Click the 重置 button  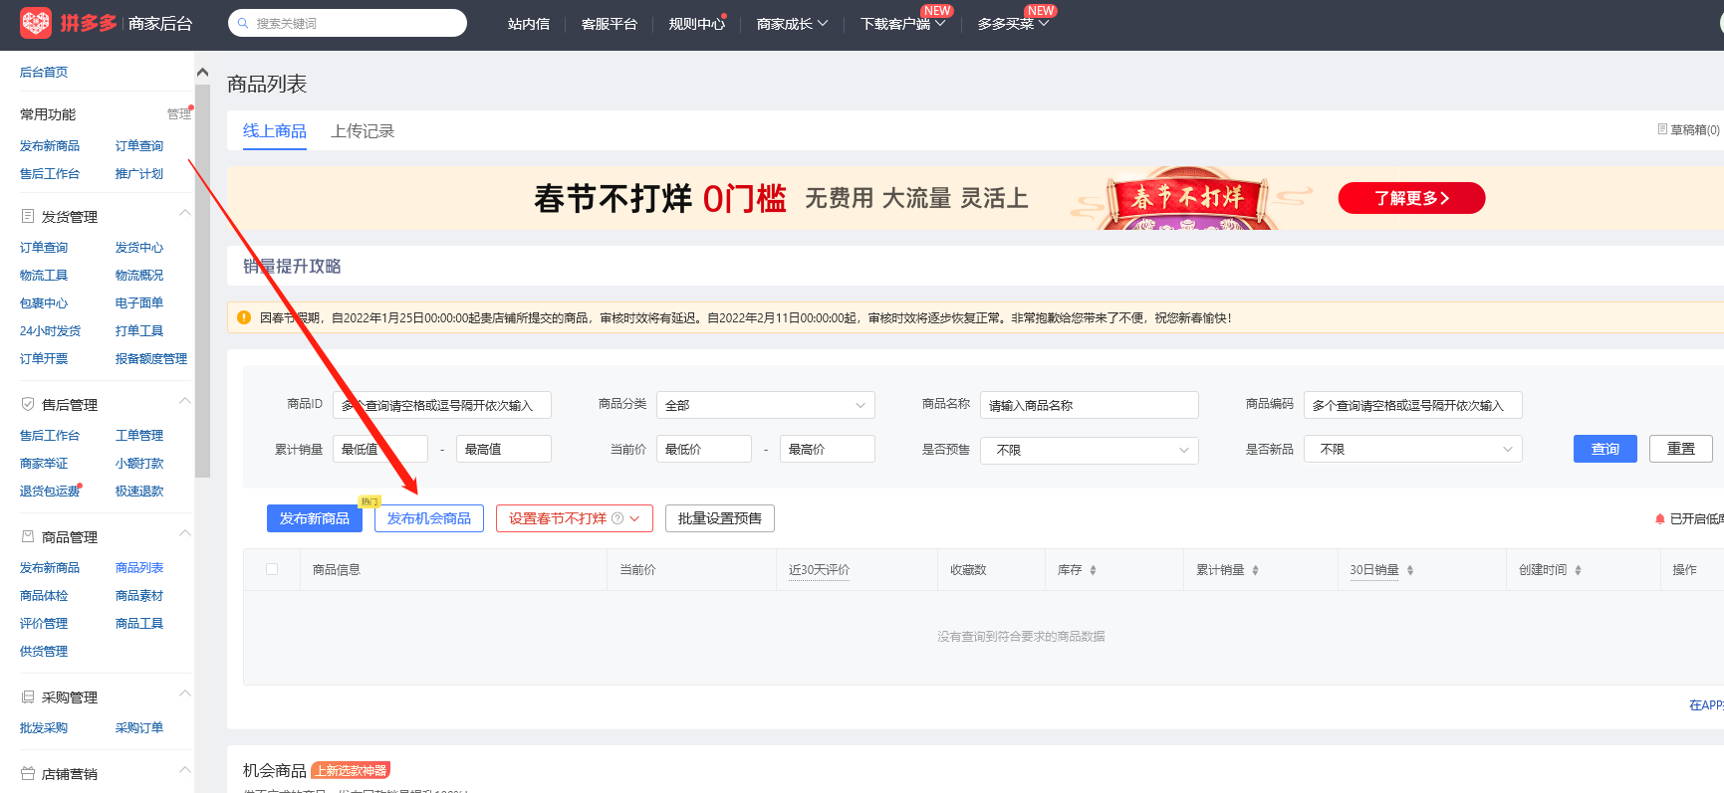point(1680,449)
